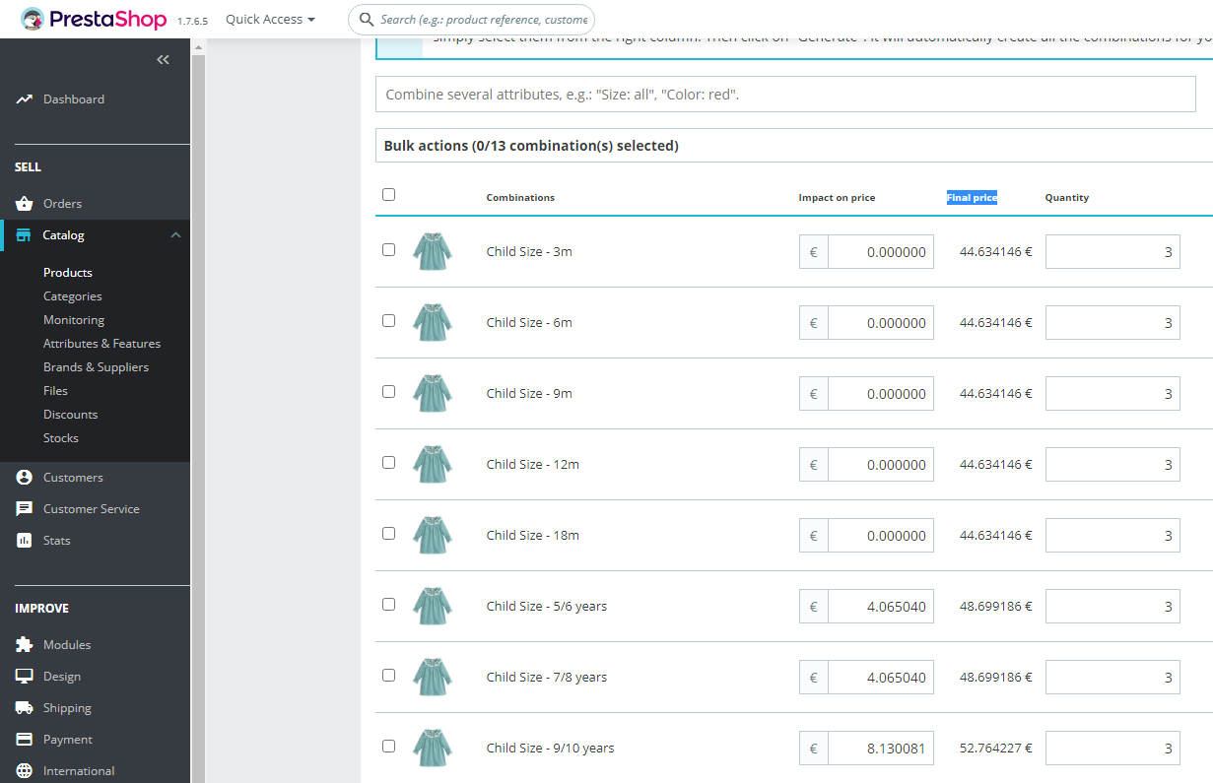Click the PrestaShop logo
The height and width of the screenshot is (783, 1213).
(95, 19)
